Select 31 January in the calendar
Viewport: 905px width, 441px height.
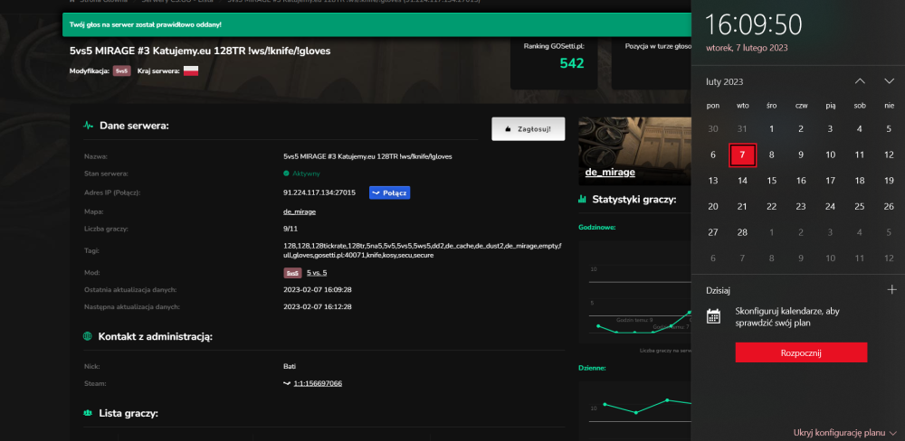pos(742,129)
